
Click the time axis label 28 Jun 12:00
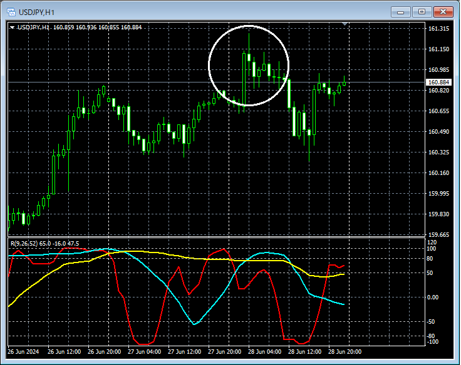point(304,351)
